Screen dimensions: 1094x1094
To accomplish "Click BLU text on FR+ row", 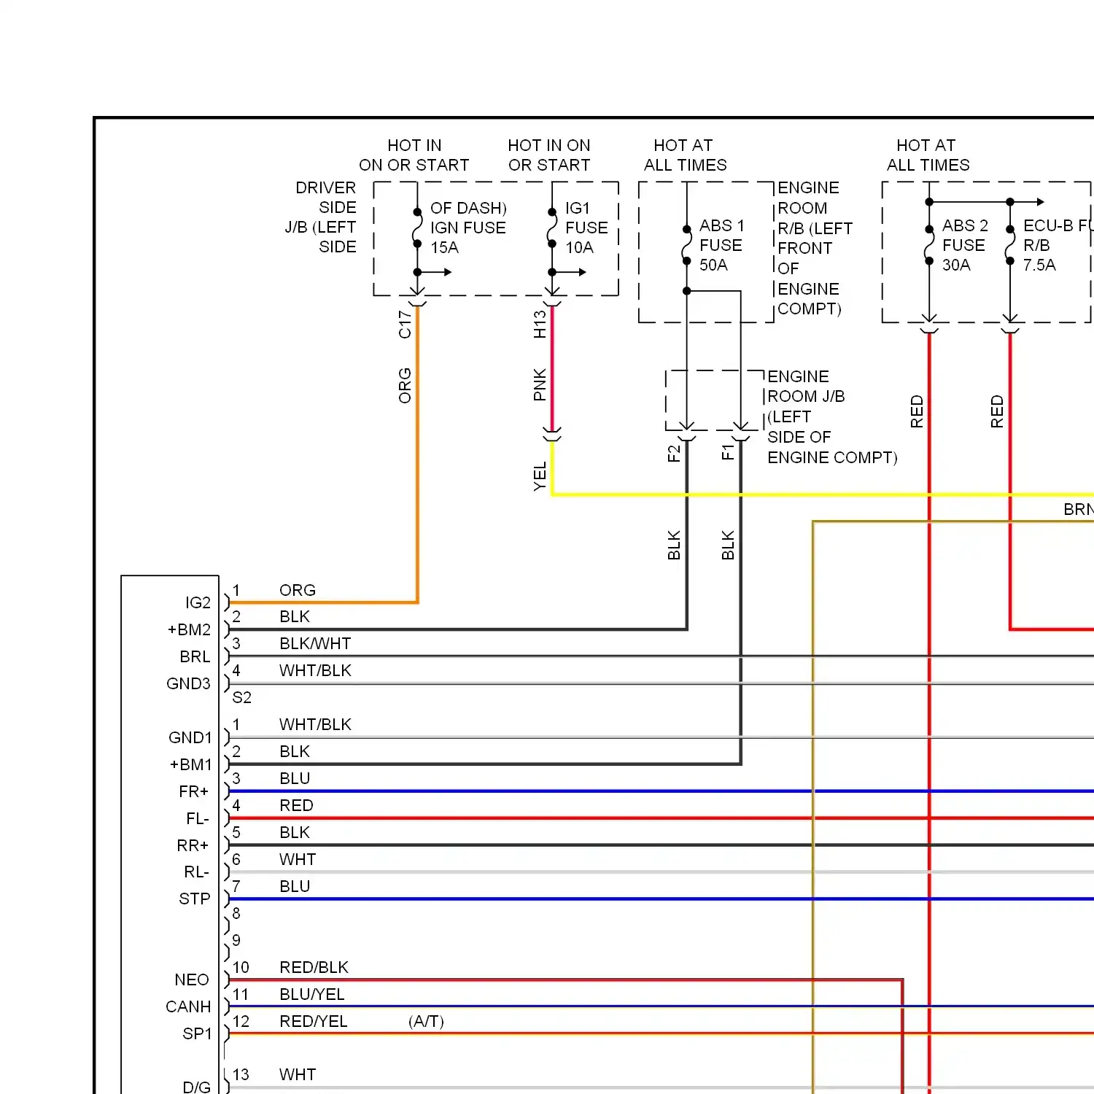I will pos(295,778).
